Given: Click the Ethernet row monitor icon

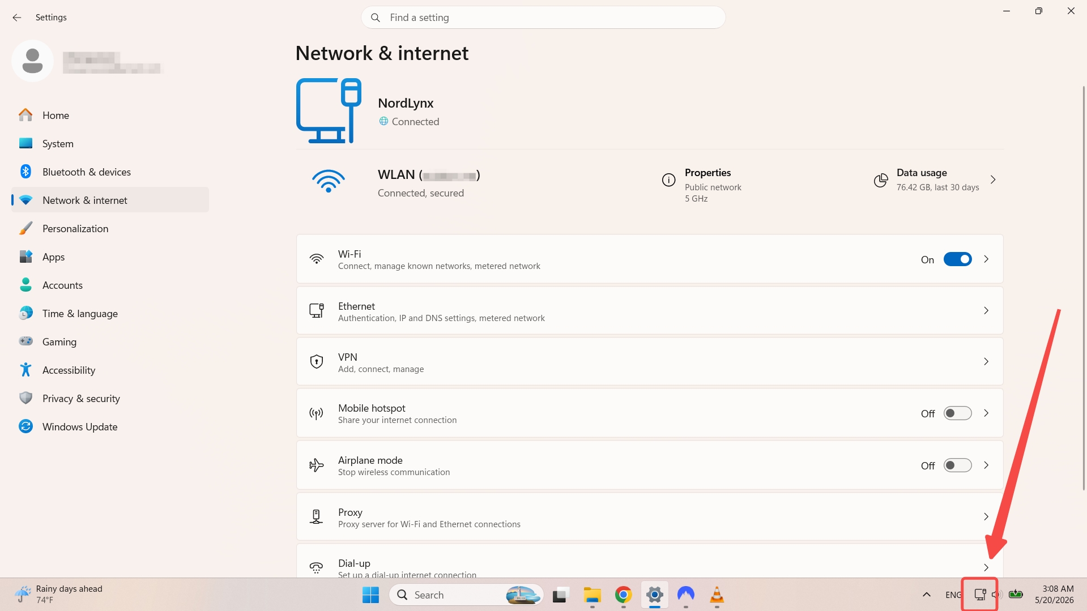Looking at the screenshot, I should (x=317, y=310).
